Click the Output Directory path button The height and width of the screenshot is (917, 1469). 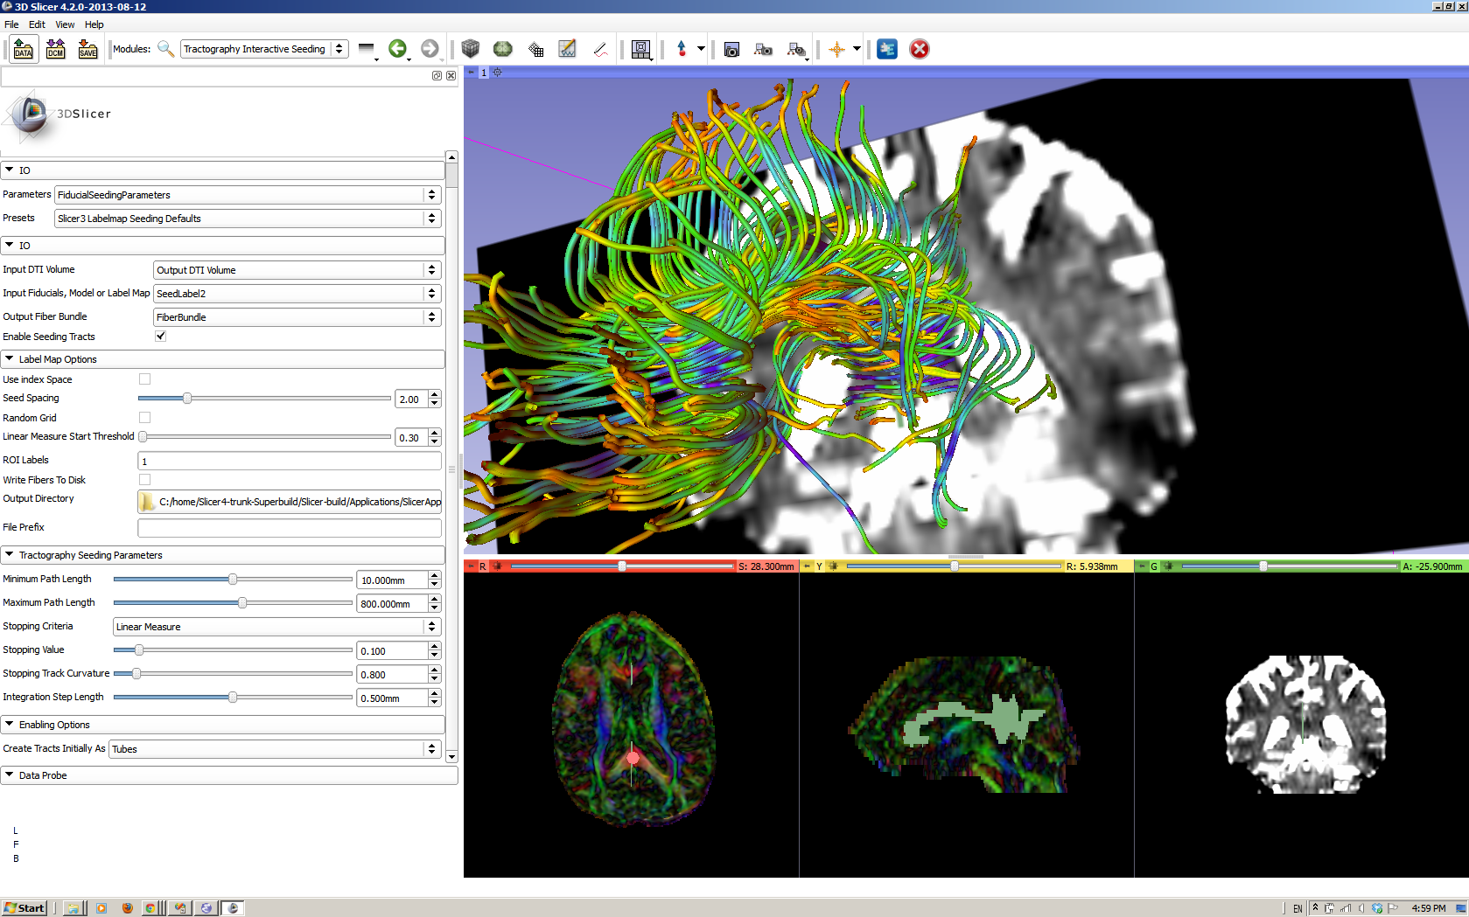pyautogui.click(x=290, y=502)
